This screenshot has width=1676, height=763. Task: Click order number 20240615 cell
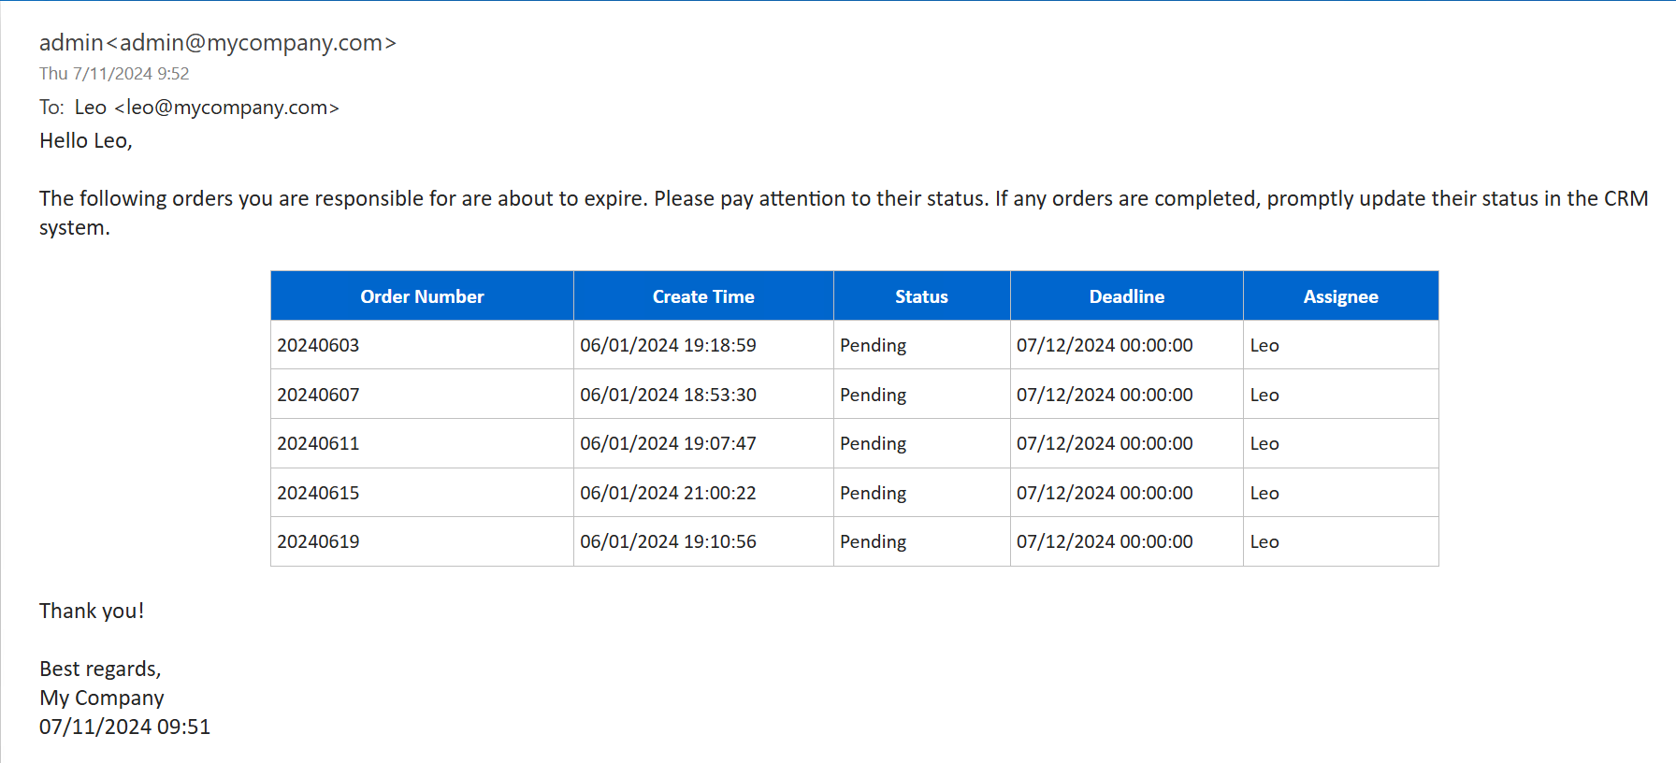[318, 493]
